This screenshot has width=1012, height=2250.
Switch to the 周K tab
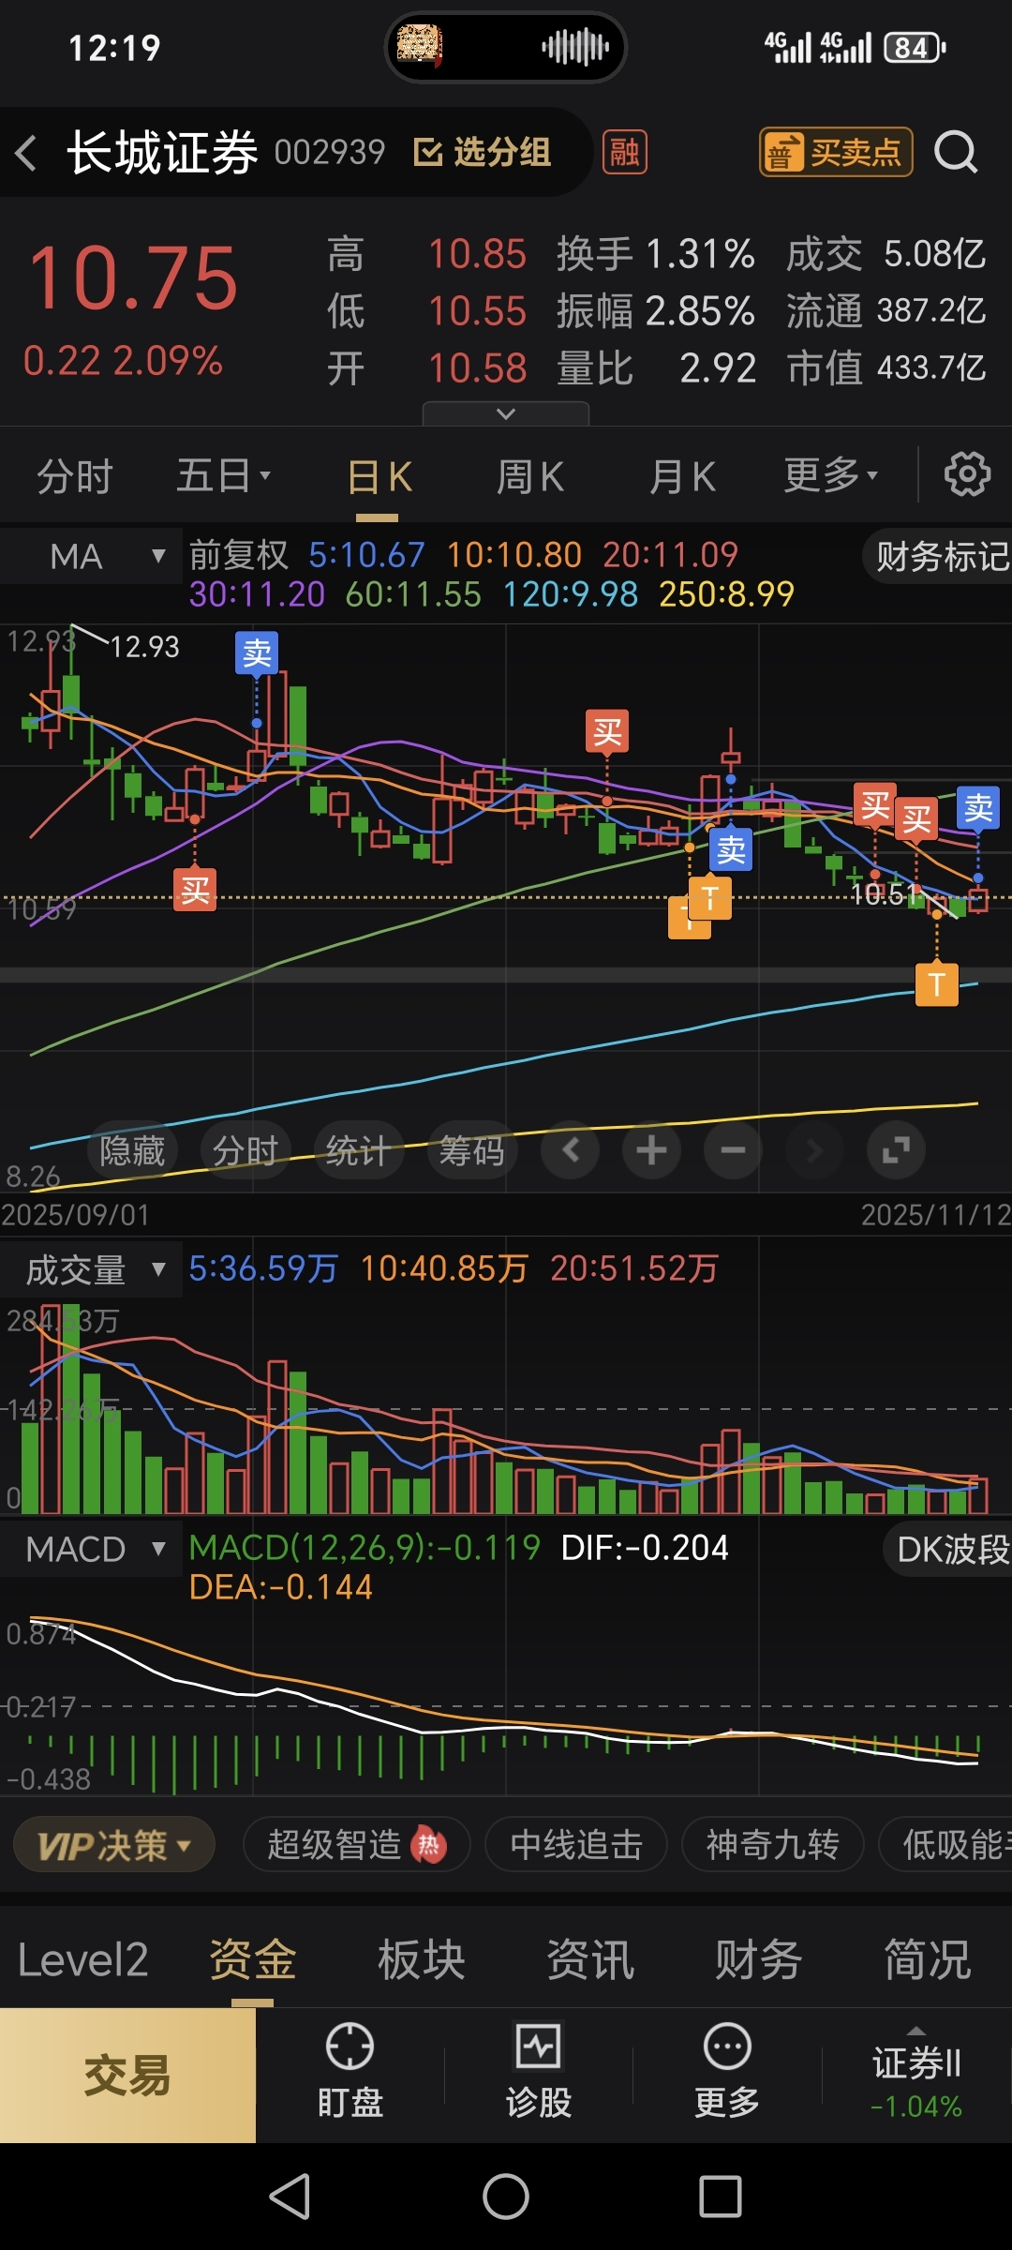529,477
